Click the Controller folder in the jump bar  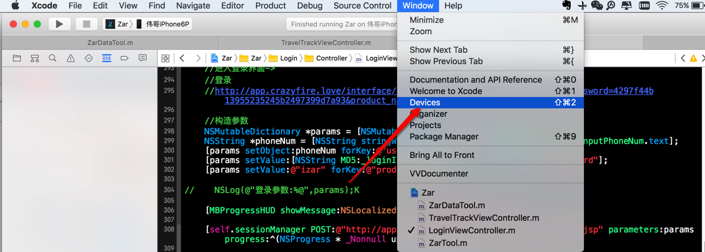326,58
